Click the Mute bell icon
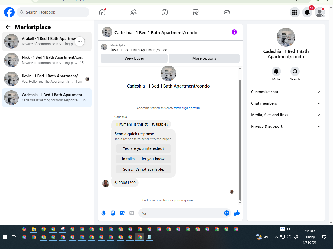This screenshot has height=249, width=333. [276, 71]
